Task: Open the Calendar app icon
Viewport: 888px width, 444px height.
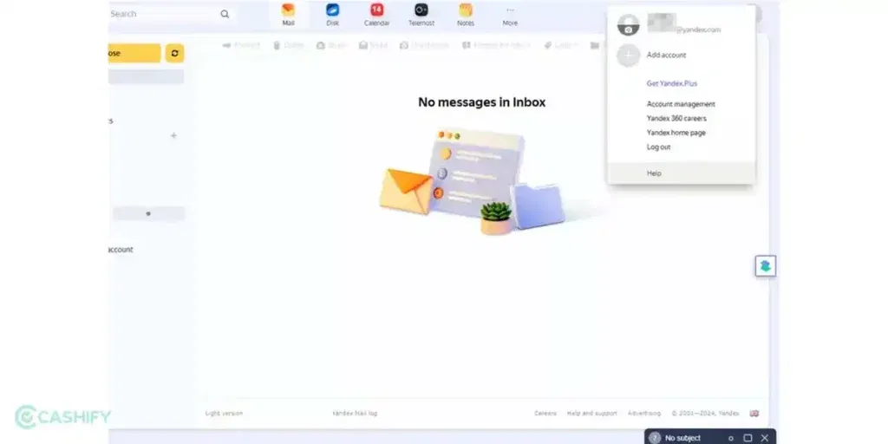Action: pos(376,15)
